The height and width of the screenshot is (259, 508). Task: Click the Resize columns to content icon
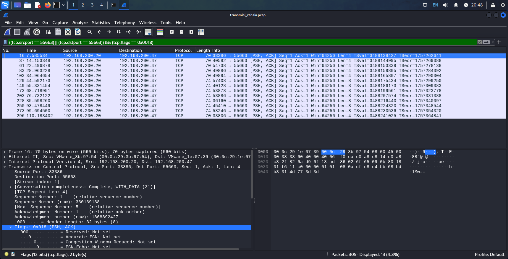click(201, 32)
